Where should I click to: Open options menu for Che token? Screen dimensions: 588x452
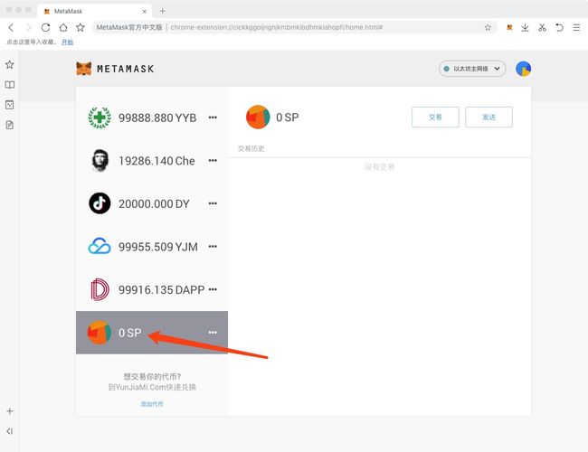213,160
